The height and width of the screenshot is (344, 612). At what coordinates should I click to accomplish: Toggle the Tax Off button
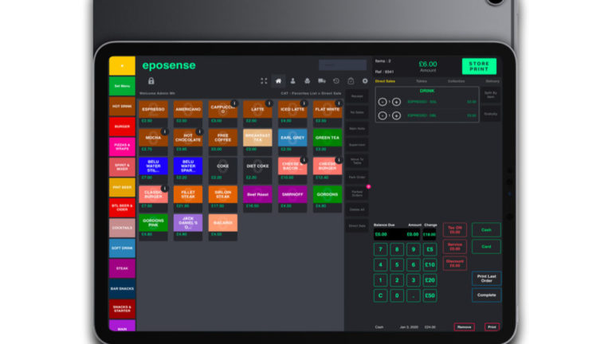click(x=454, y=230)
